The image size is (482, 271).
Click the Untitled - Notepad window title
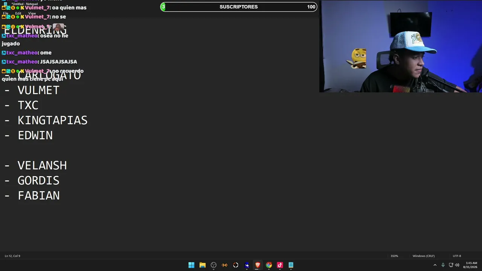pyautogui.click(x=24, y=4)
